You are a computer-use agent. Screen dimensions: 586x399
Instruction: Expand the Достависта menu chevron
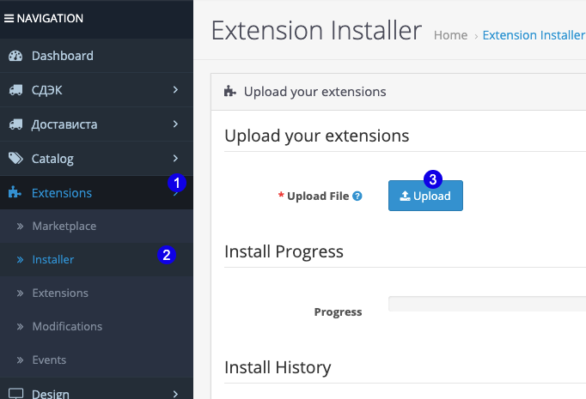pyautogui.click(x=175, y=124)
